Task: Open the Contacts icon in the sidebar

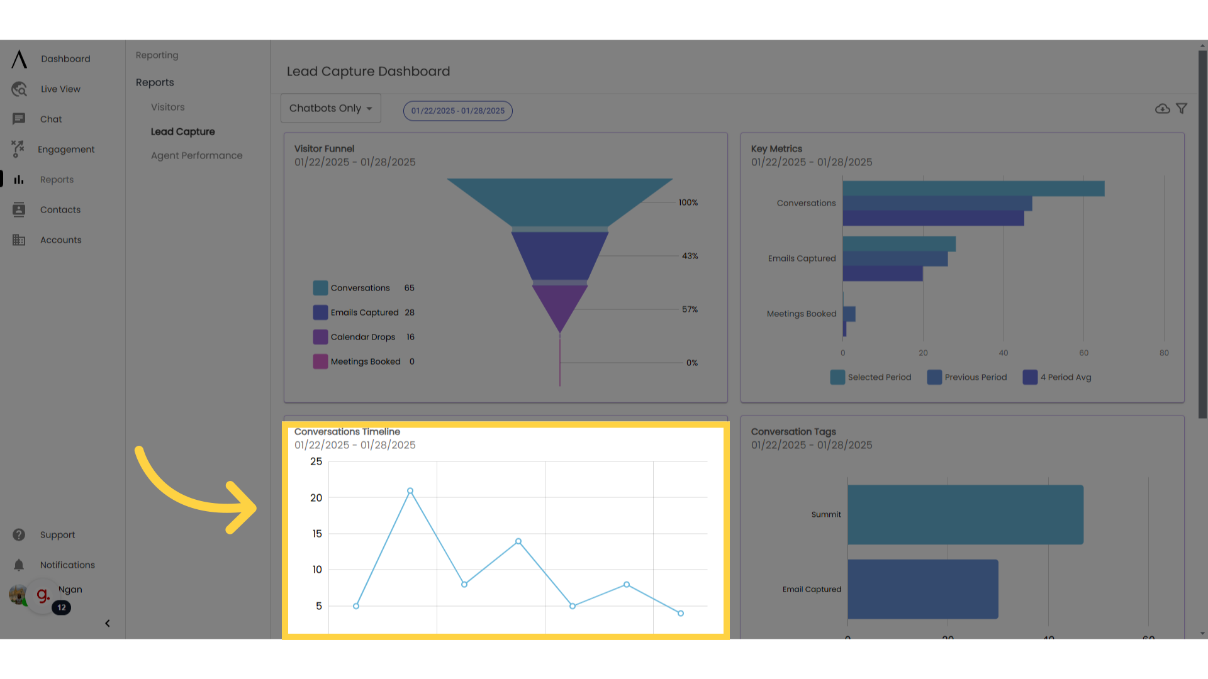Action: (19, 210)
